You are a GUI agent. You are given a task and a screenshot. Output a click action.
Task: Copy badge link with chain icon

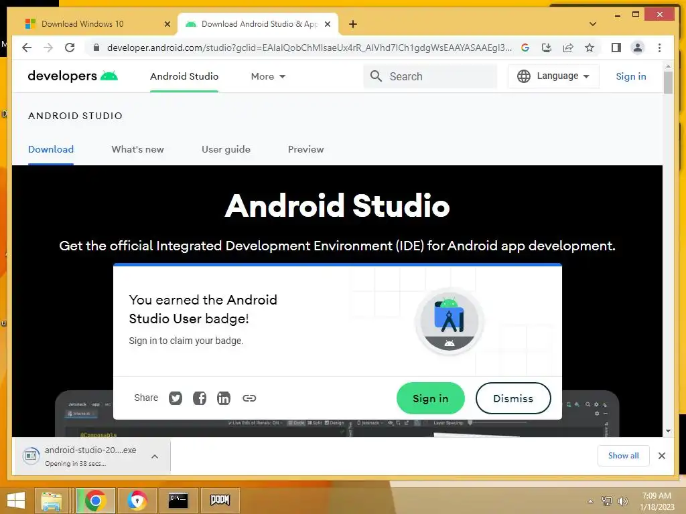249,398
